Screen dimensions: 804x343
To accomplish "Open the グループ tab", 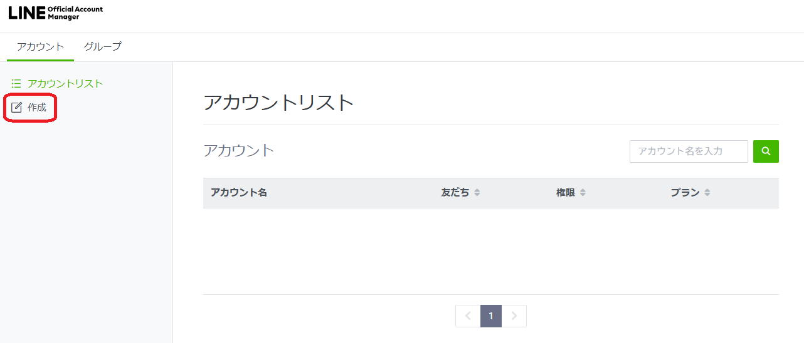I will click(103, 46).
